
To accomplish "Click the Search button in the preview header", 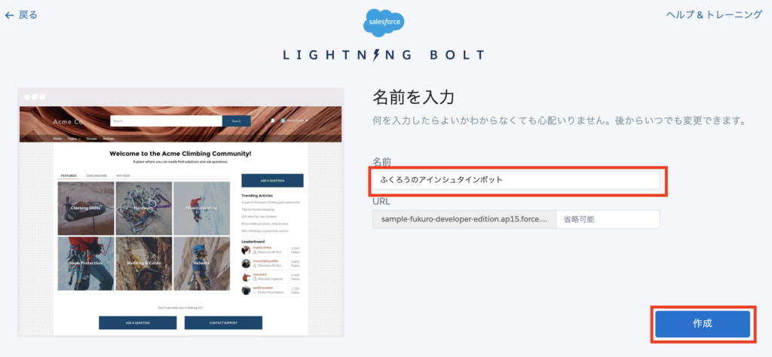I will (x=236, y=121).
